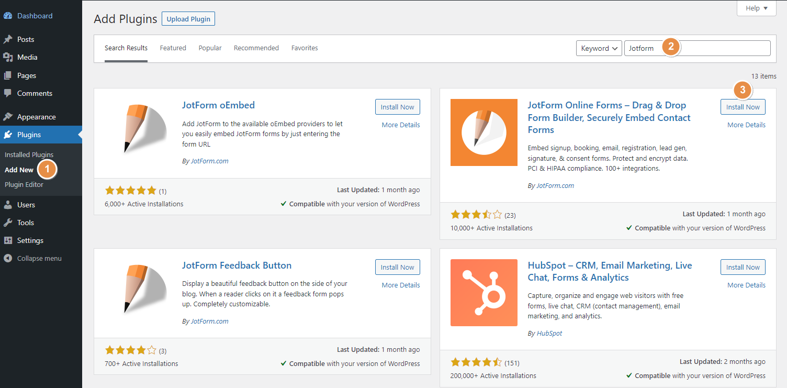Click the Collapse menu label
The width and height of the screenshot is (787, 388).
point(39,258)
